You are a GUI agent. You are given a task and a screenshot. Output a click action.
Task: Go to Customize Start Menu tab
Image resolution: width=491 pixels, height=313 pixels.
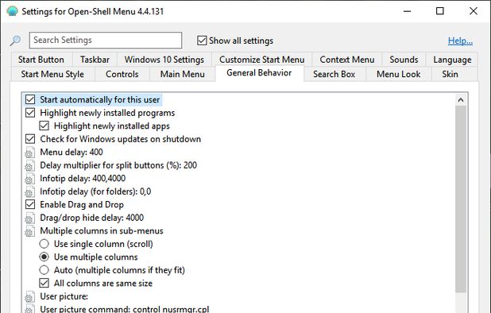(x=261, y=60)
